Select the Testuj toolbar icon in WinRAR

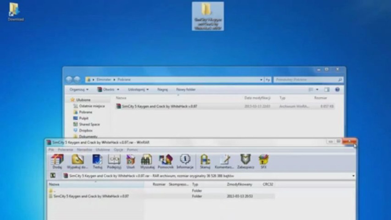pos(97,162)
